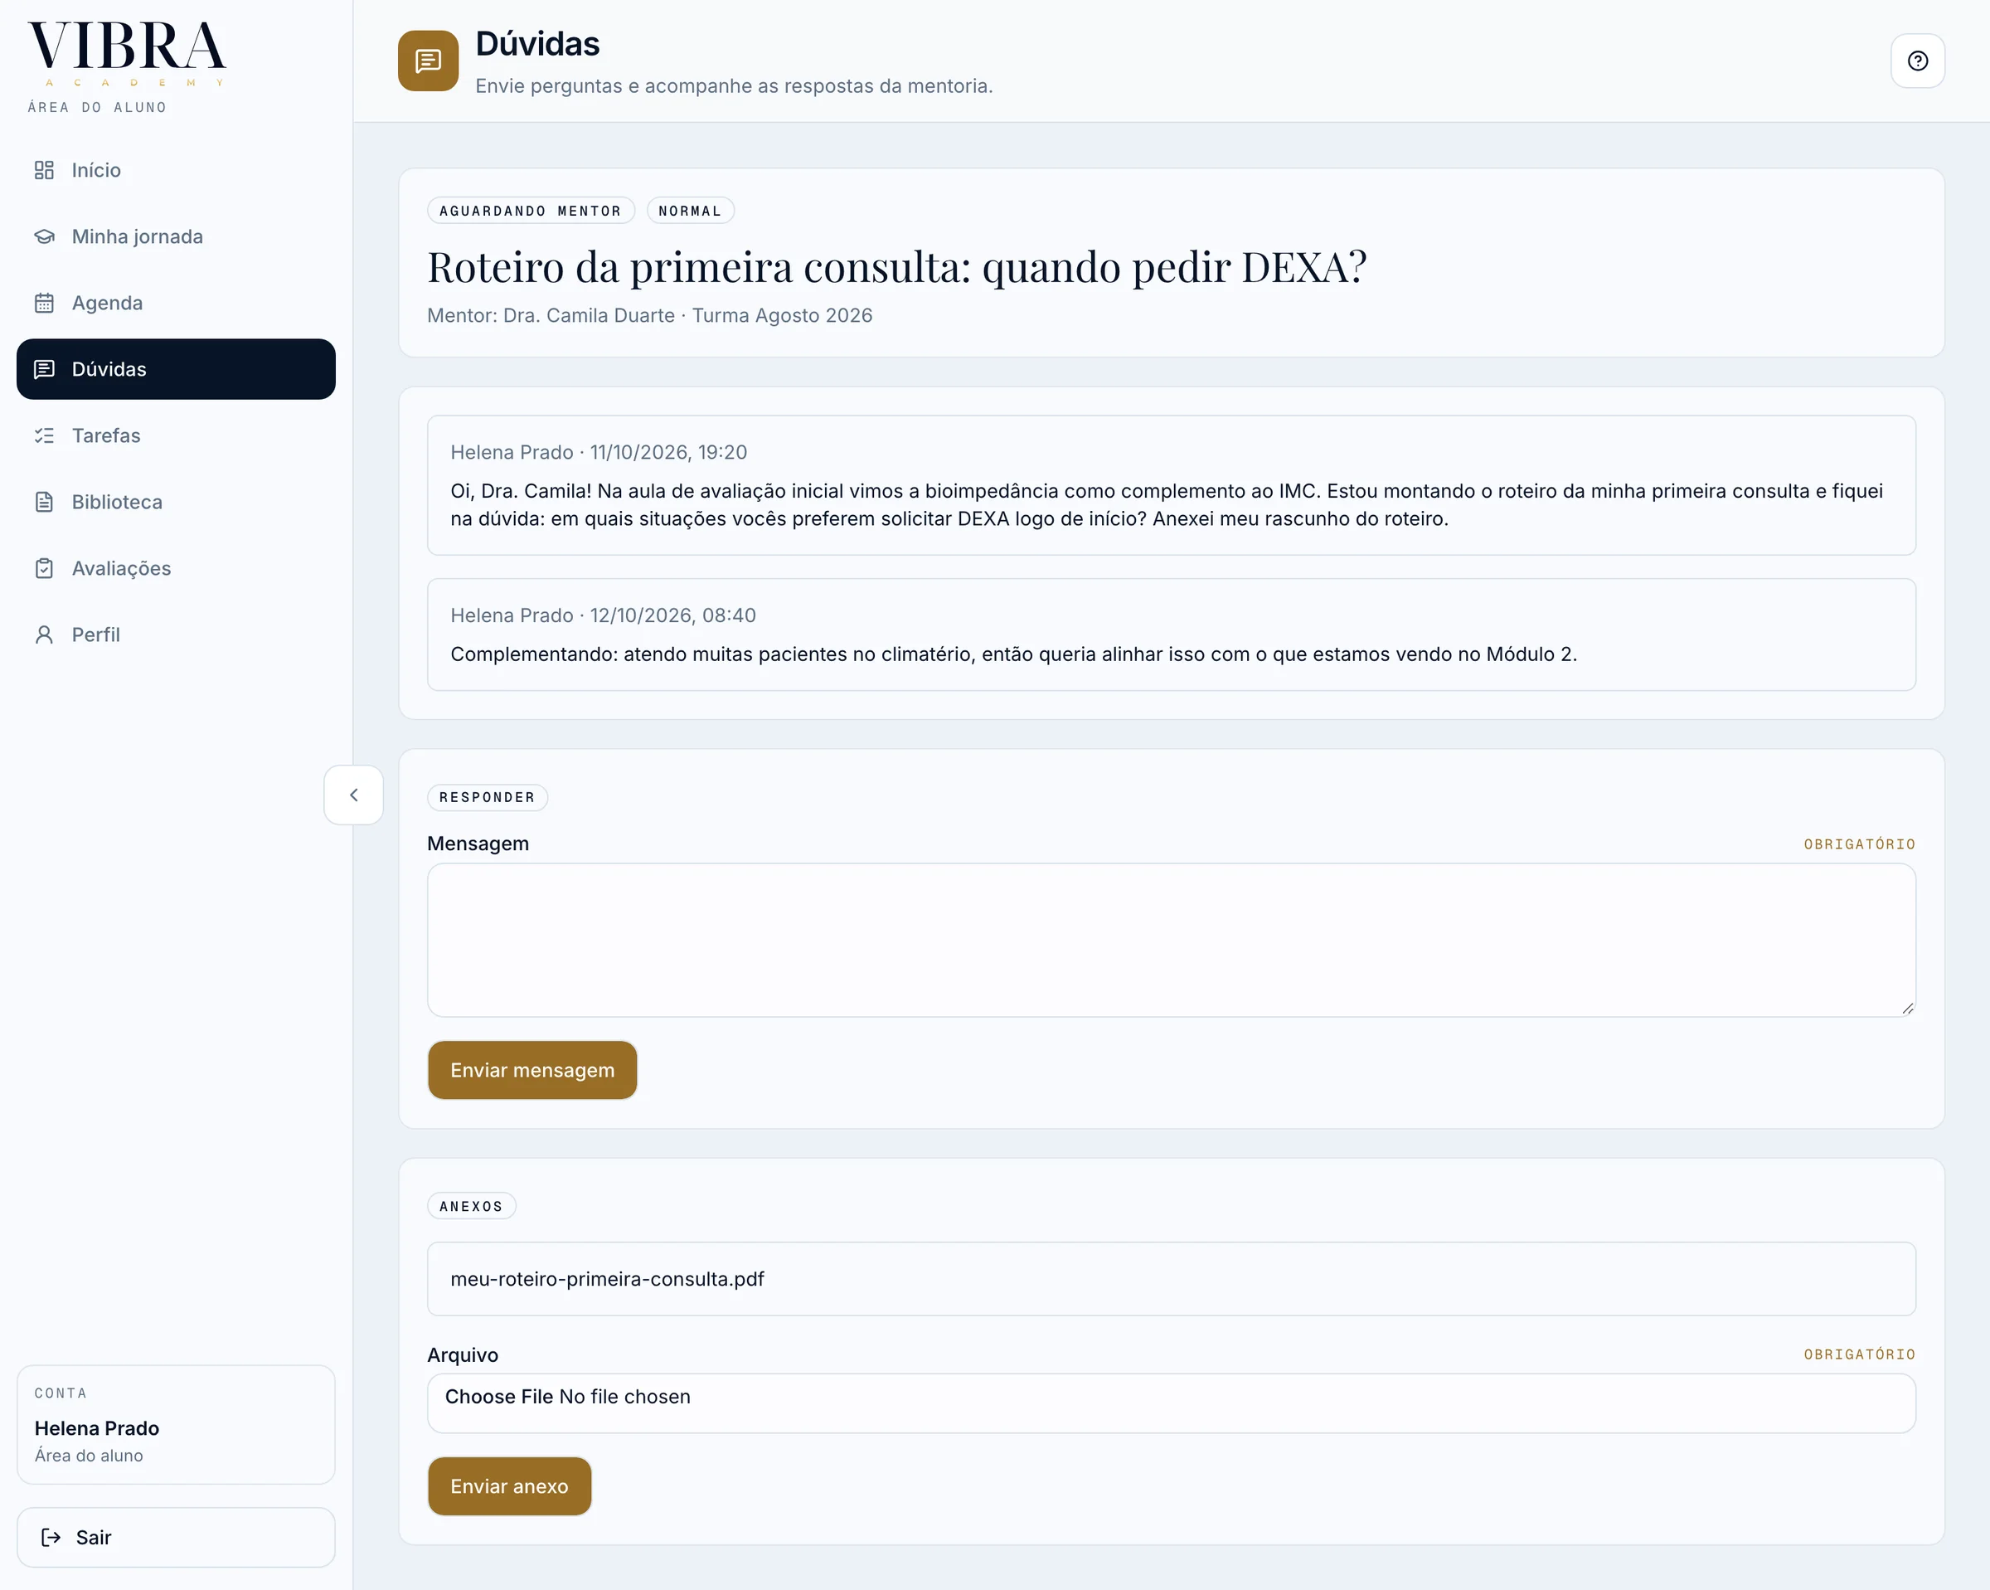The image size is (1990, 1590).
Task: Click the Perfil user icon
Action: pyautogui.click(x=43, y=635)
